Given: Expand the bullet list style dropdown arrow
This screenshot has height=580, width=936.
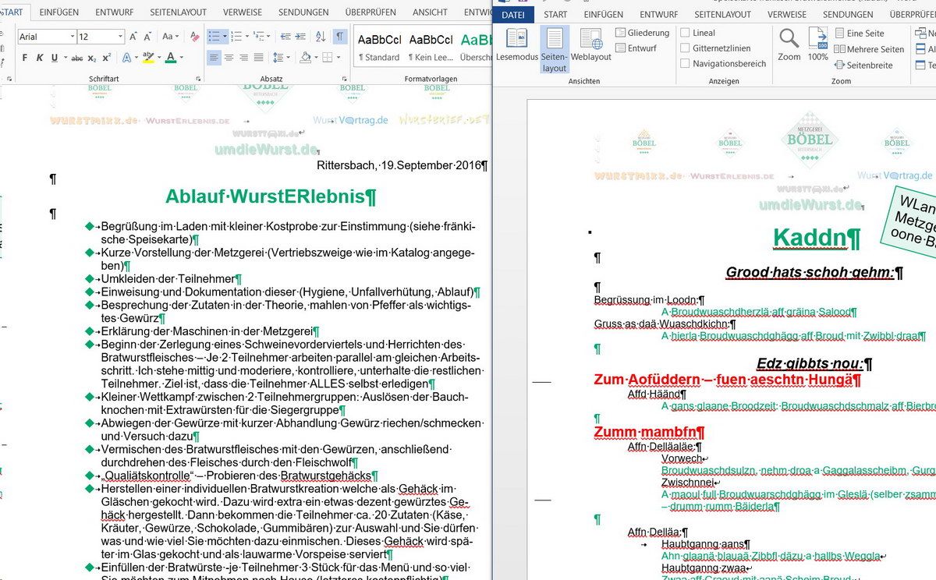Looking at the screenshot, I should (x=225, y=37).
